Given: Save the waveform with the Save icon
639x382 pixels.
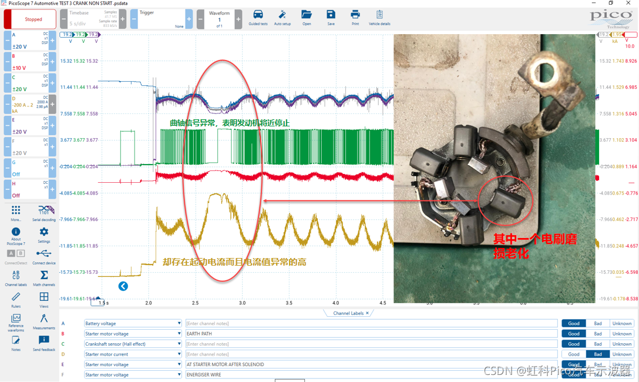Looking at the screenshot, I should click(331, 18).
